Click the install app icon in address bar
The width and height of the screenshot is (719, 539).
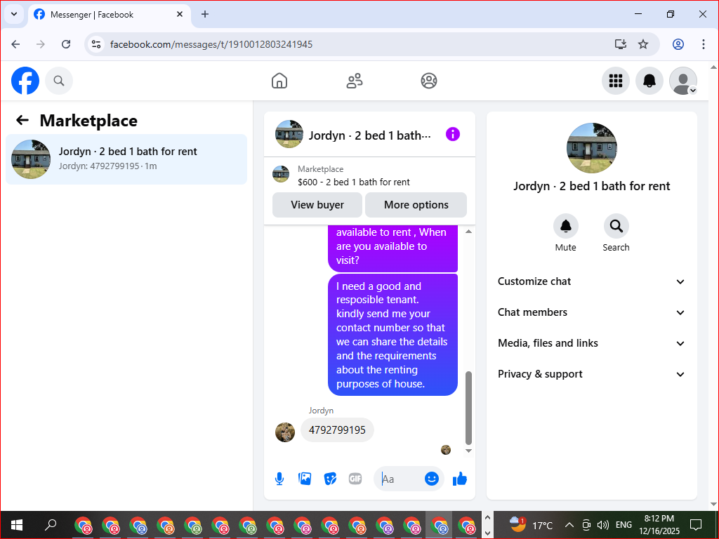tap(621, 44)
